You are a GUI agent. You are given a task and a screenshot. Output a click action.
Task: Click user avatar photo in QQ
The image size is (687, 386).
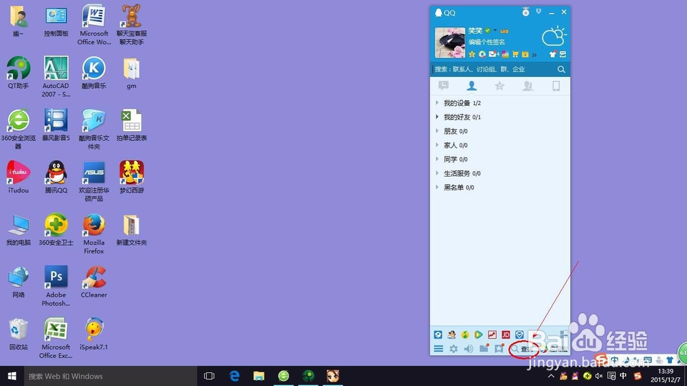click(449, 43)
